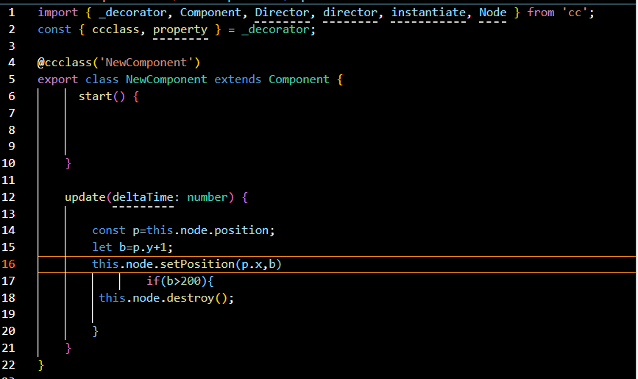Click the 'const p=this.node.position;' line
Screen dimensions: 638x379
[x=183, y=230]
